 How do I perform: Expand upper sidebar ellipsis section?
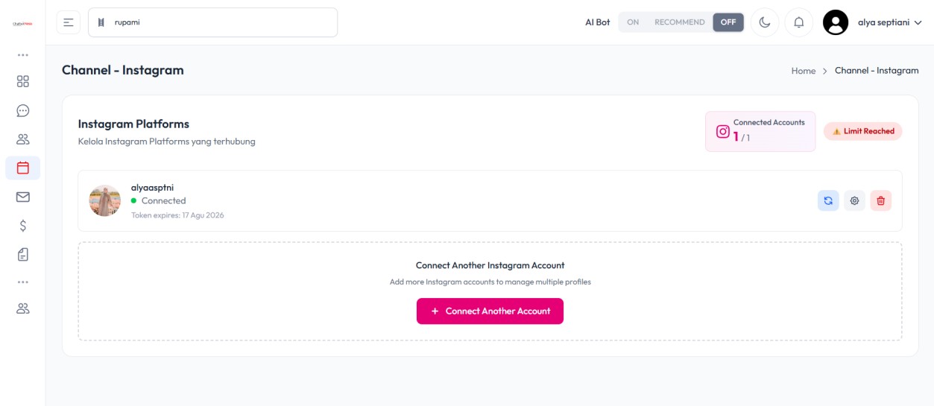pos(23,55)
